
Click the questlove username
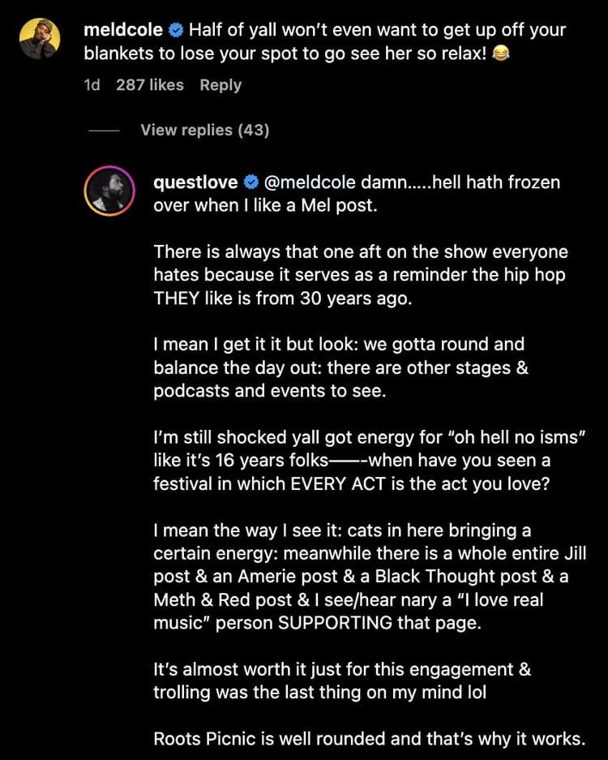tap(195, 182)
